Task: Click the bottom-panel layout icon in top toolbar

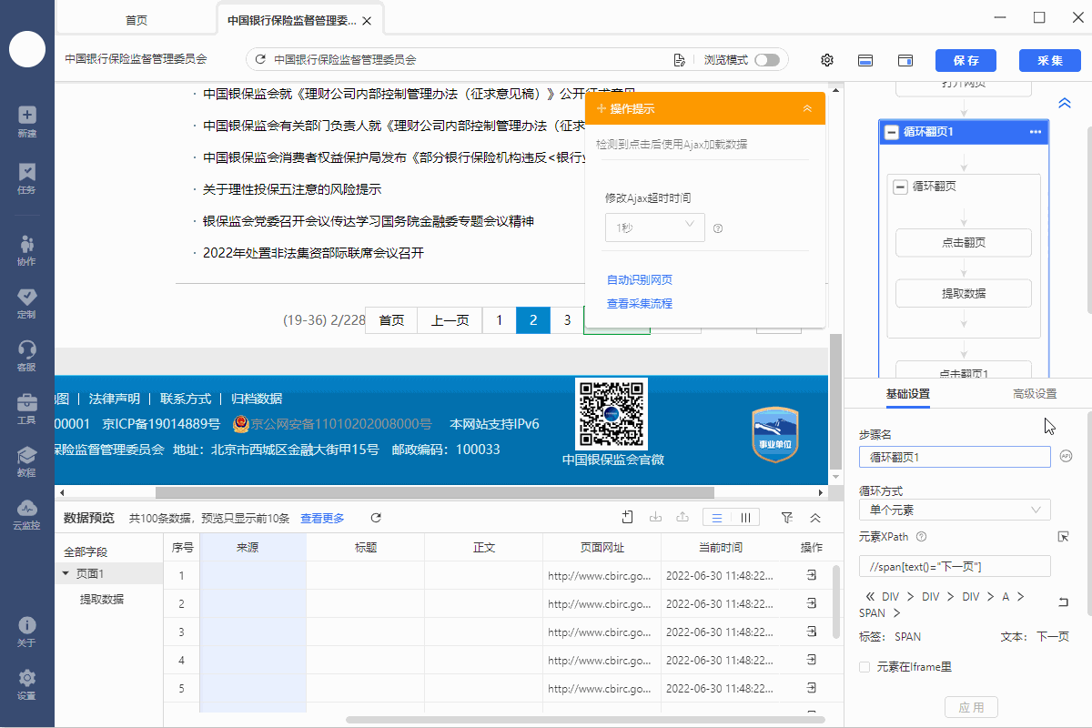Action: (866, 60)
